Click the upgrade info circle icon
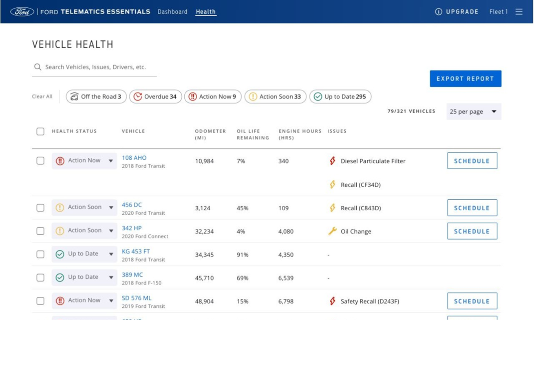 [439, 12]
